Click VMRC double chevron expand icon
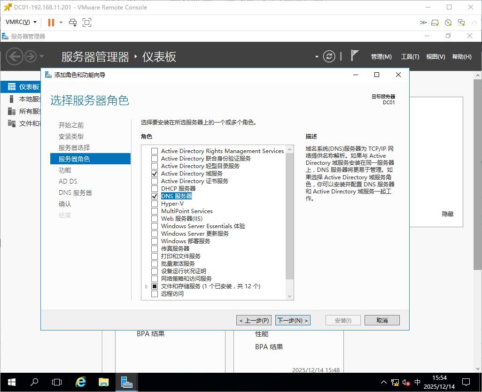This screenshot has width=482, height=392. 423,23
